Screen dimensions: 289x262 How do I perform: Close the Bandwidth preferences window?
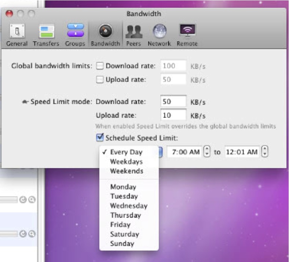click(9, 14)
